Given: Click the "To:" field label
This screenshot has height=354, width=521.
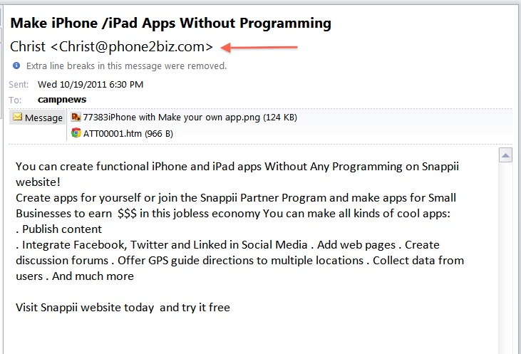Looking at the screenshot, I should click(15, 100).
